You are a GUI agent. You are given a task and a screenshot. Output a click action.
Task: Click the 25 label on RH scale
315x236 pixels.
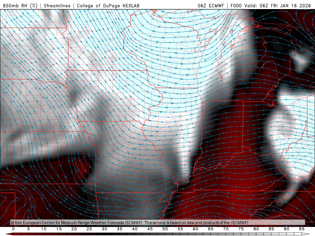pos(89,229)
